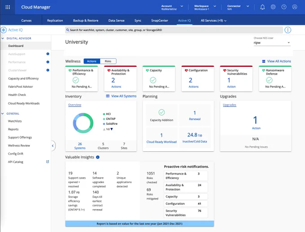Click the Ransomware Defense checkmark icon
Screen dimensions: 305x232
coord(269,80)
